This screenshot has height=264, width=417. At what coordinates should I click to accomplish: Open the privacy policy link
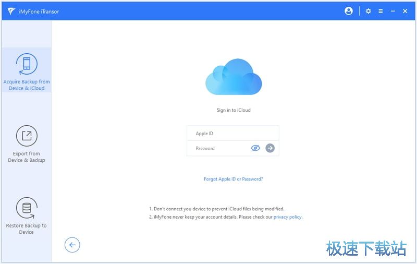point(288,217)
